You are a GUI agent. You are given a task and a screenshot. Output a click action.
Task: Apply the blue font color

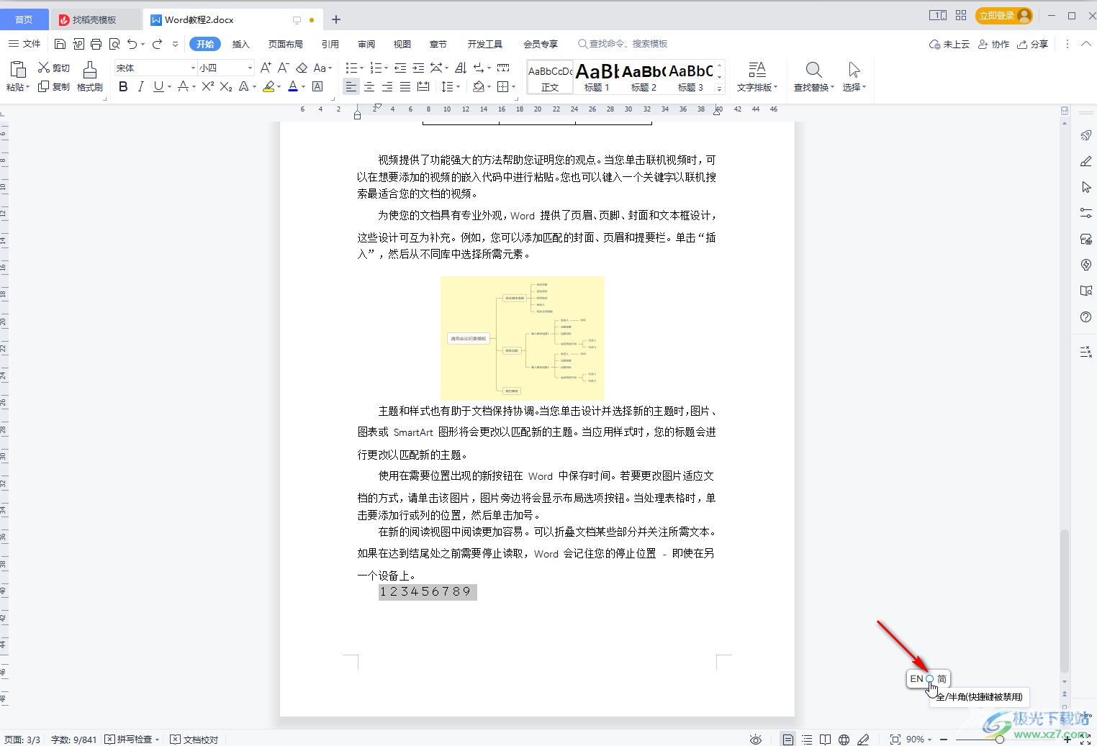(x=293, y=86)
